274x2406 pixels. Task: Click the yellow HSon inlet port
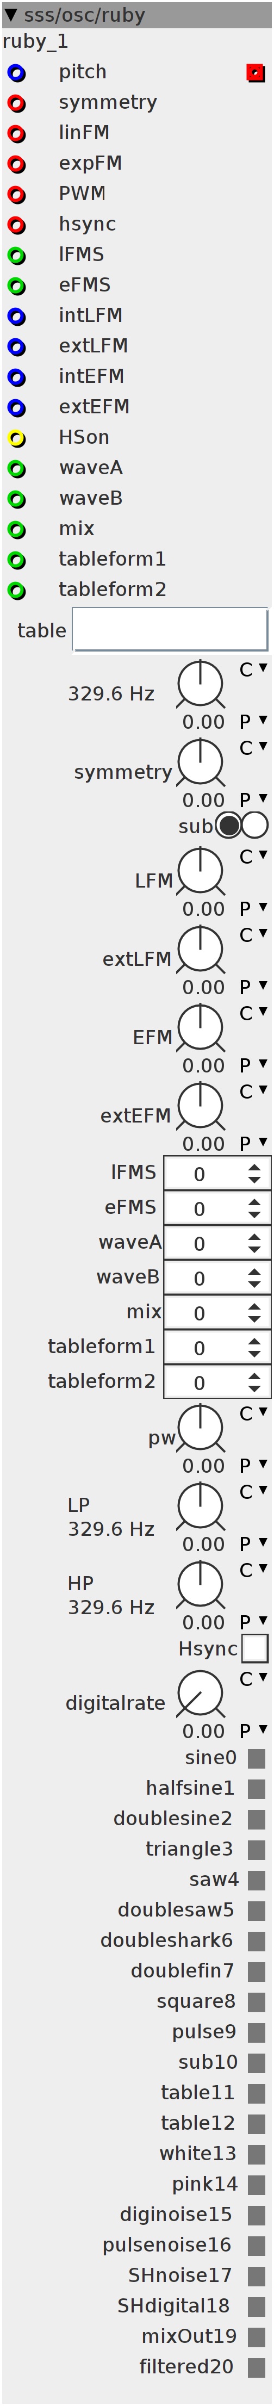(x=16, y=438)
